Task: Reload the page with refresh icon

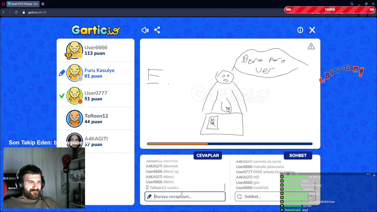Action: (16, 12)
